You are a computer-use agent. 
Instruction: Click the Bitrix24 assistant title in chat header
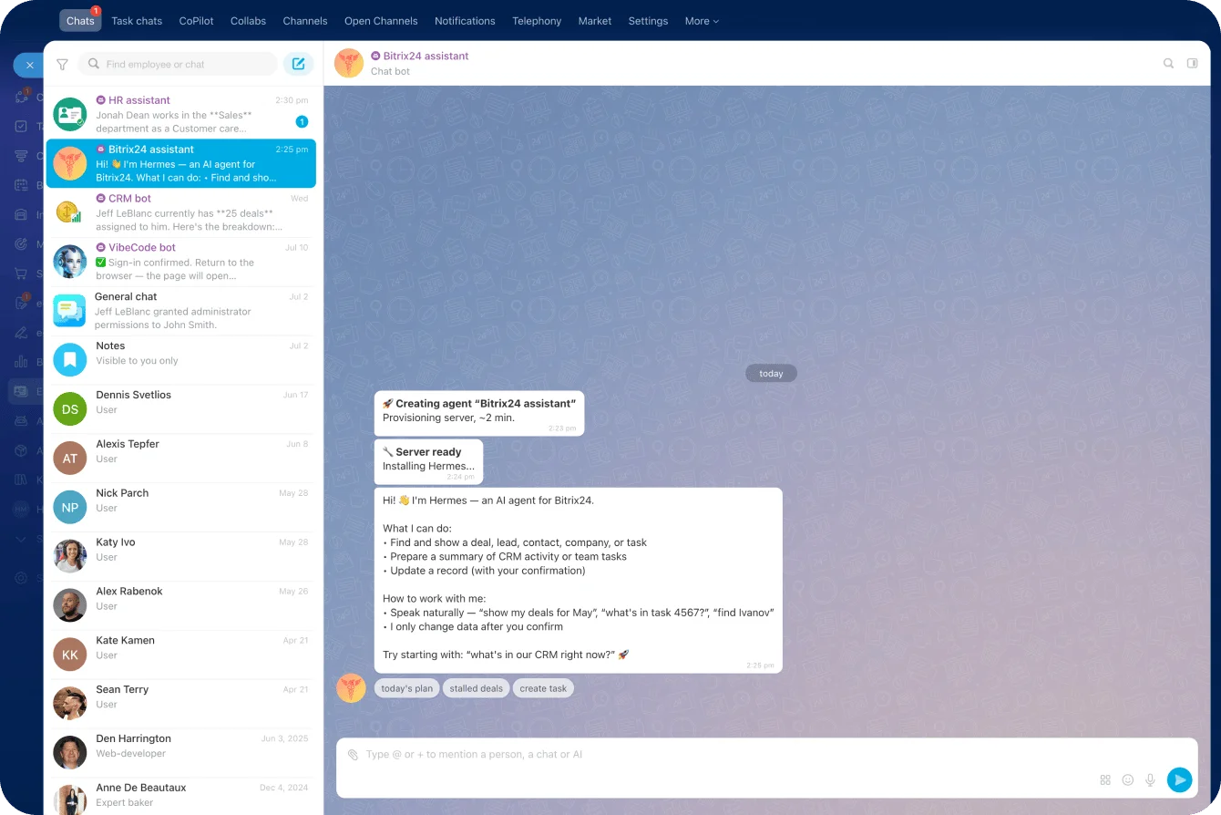[426, 57]
